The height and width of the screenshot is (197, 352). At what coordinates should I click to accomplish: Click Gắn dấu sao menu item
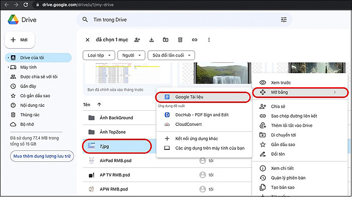300,144
